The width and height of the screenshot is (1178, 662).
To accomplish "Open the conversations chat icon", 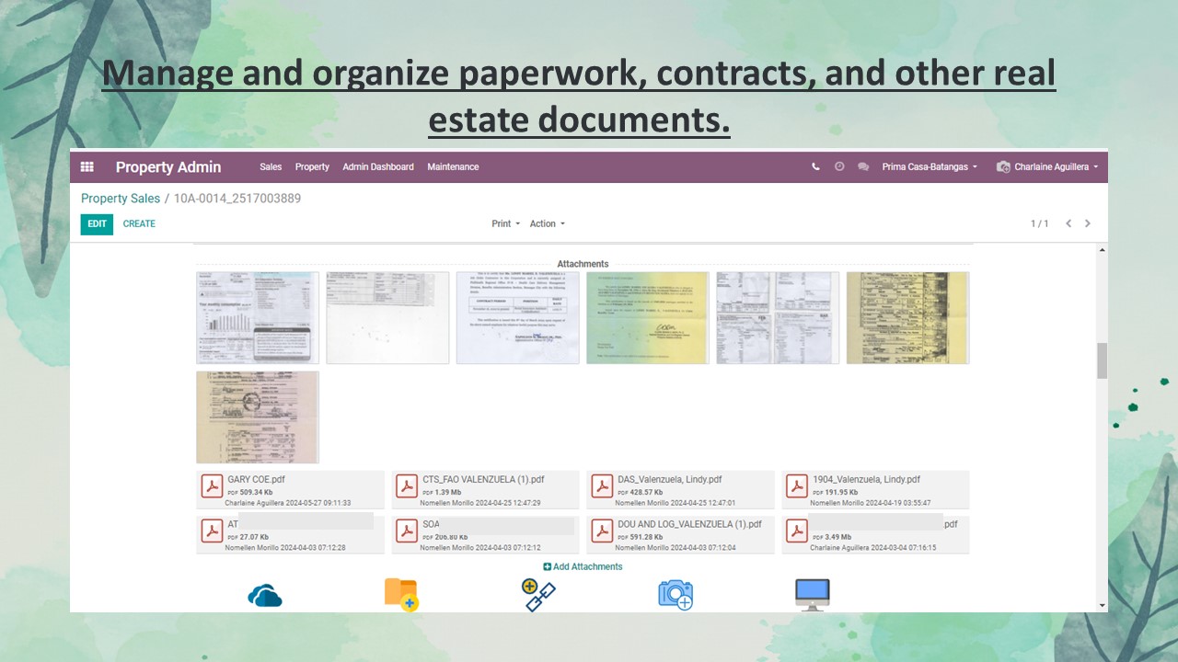I will coord(863,167).
